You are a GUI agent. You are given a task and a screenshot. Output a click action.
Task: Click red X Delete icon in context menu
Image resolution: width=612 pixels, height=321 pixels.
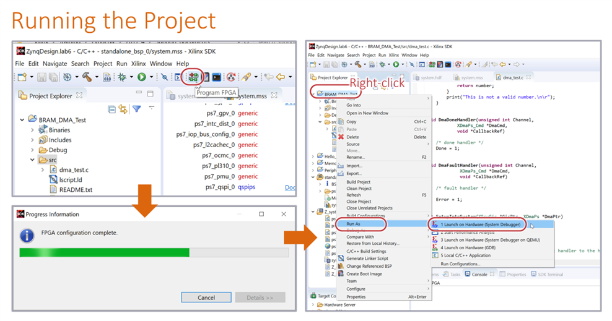341,137
